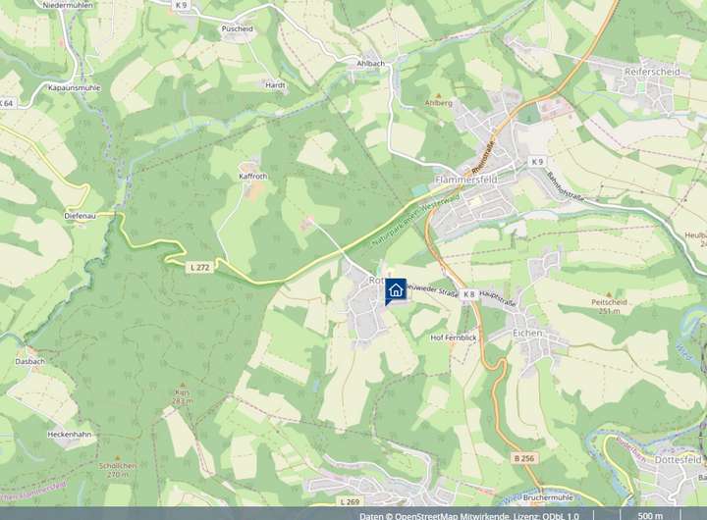
Task: Click the Flammersfeld town label
Action: (466, 180)
